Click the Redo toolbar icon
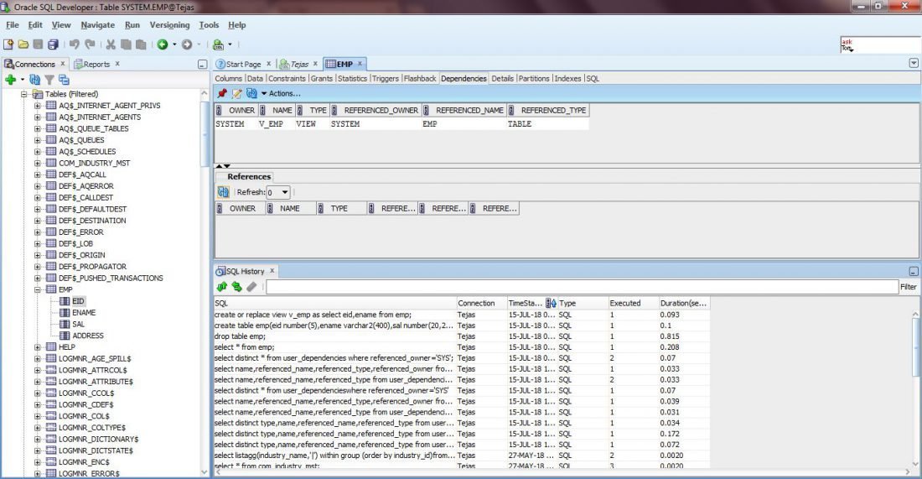 pos(90,44)
